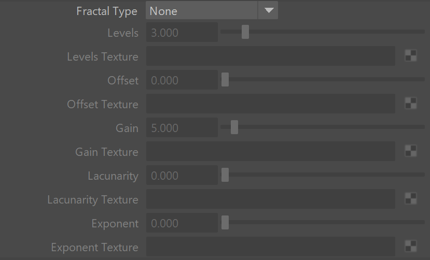
Task: Click the Exponent Texture checker map icon
Action: 411,246
